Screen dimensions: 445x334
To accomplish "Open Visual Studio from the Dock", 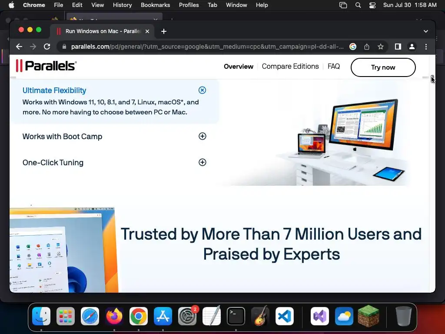I will coord(320,316).
